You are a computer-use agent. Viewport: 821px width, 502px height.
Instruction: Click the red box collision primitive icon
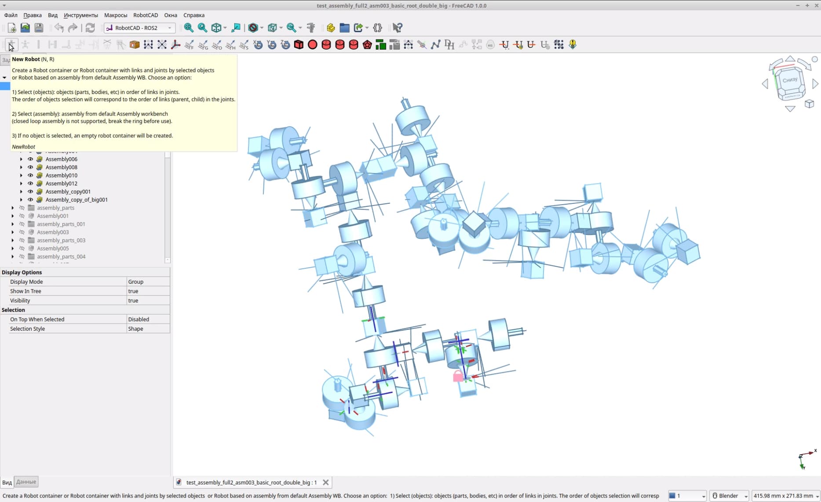click(x=299, y=44)
